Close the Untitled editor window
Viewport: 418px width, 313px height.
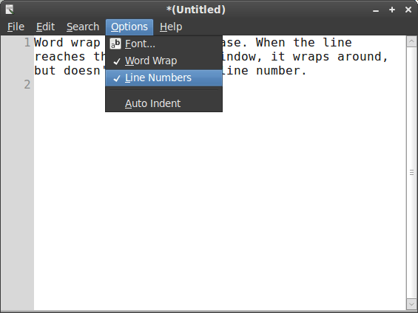408,10
